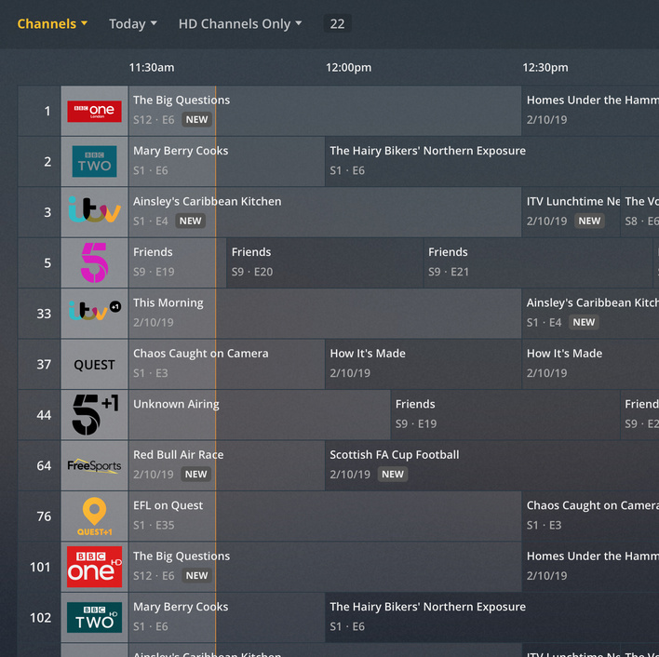Image resolution: width=659 pixels, height=657 pixels.
Task: Select the FreeSports channel logo
Action: pos(95,465)
